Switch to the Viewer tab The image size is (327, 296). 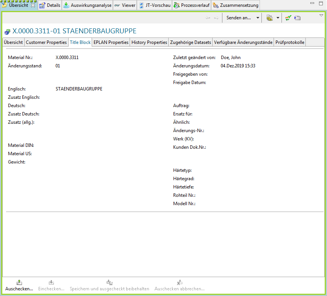125,5
